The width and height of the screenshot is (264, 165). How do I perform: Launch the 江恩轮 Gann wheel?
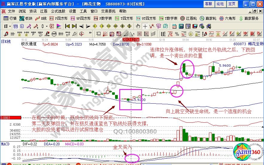click(189, 18)
